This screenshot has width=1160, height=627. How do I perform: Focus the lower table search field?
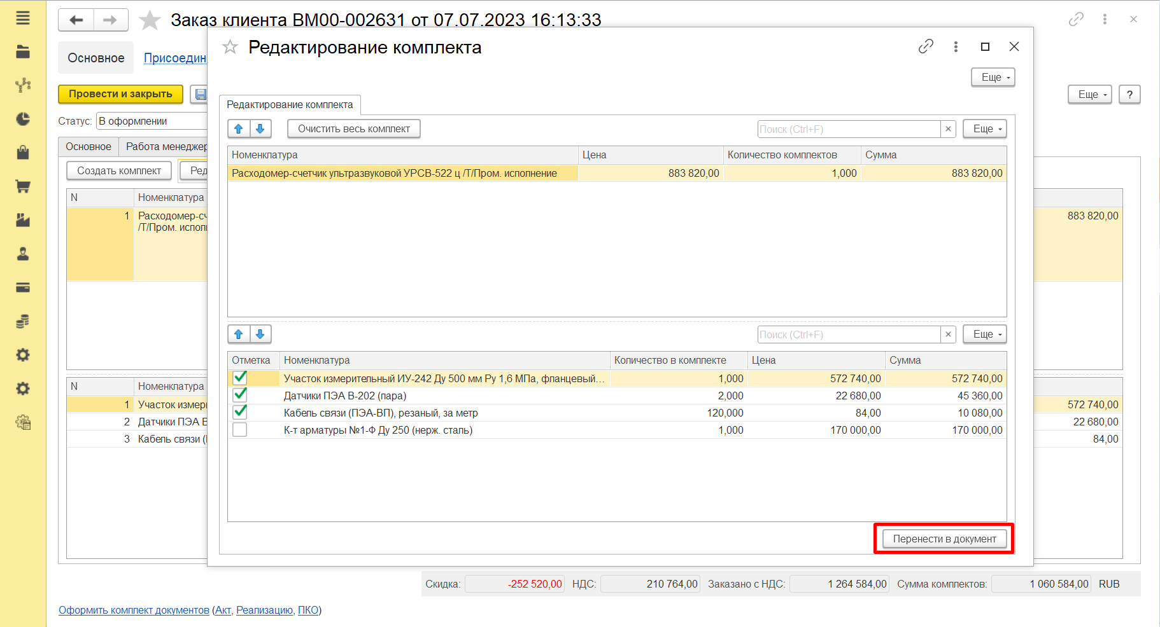pos(849,334)
